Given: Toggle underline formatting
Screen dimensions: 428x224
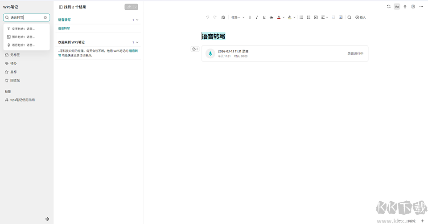Looking at the screenshot, I should coord(264,17).
